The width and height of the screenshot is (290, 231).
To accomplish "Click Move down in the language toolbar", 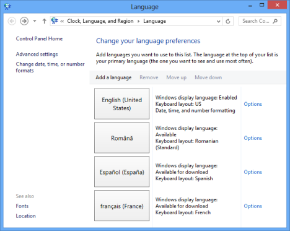I will coord(208,77).
